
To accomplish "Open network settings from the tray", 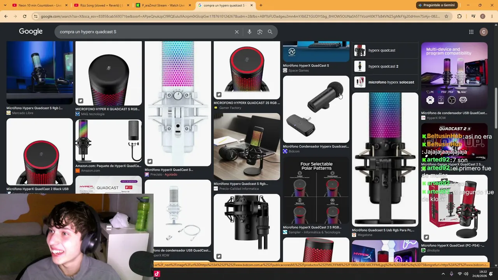I will click(459, 274).
